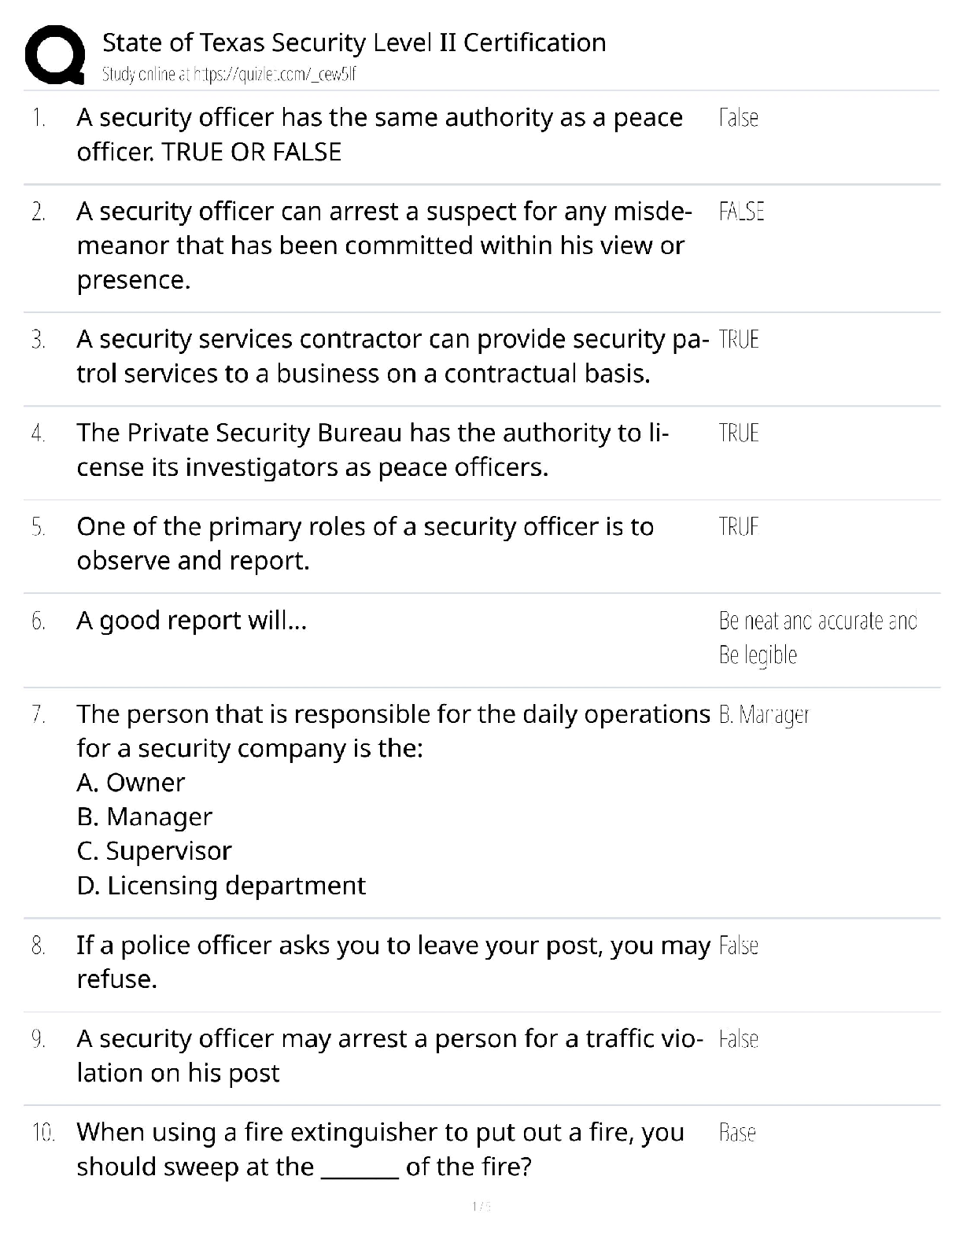Select answer option C. Supervisor
Screen dimensions: 963x1246
154,851
